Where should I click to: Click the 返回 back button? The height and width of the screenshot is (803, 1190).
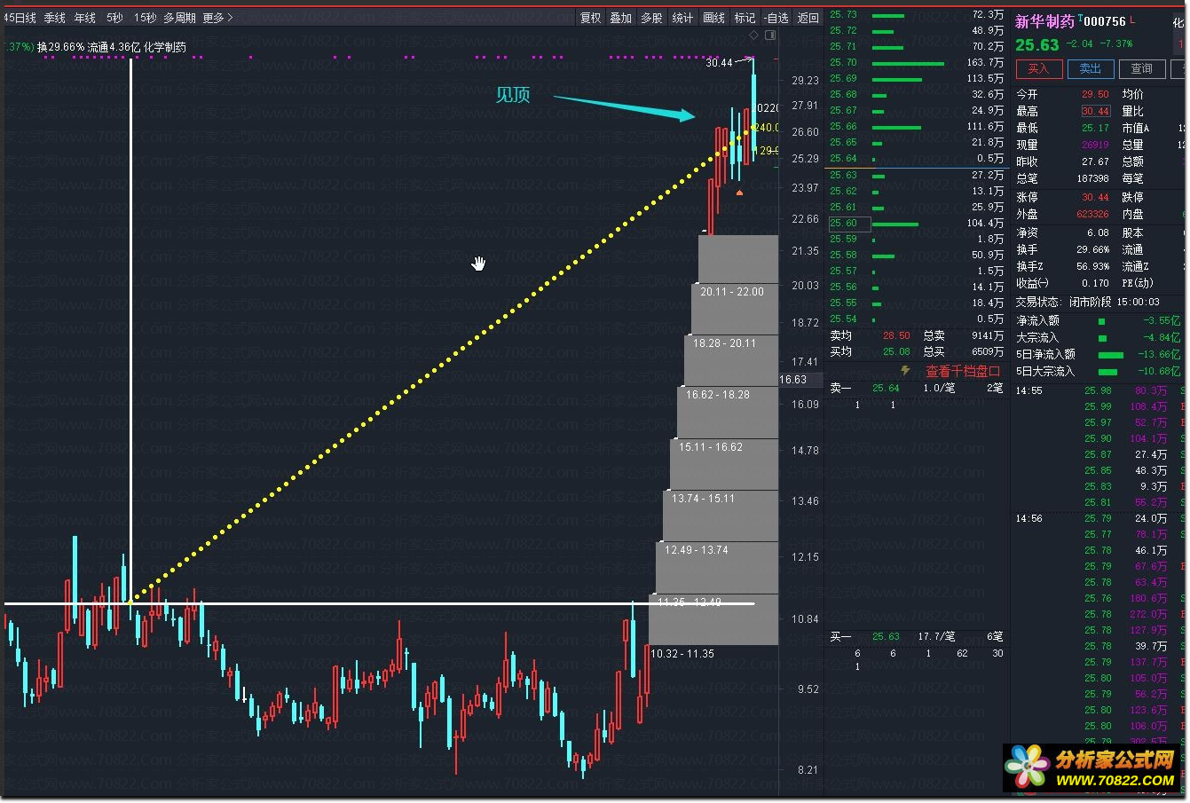click(x=808, y=18)
